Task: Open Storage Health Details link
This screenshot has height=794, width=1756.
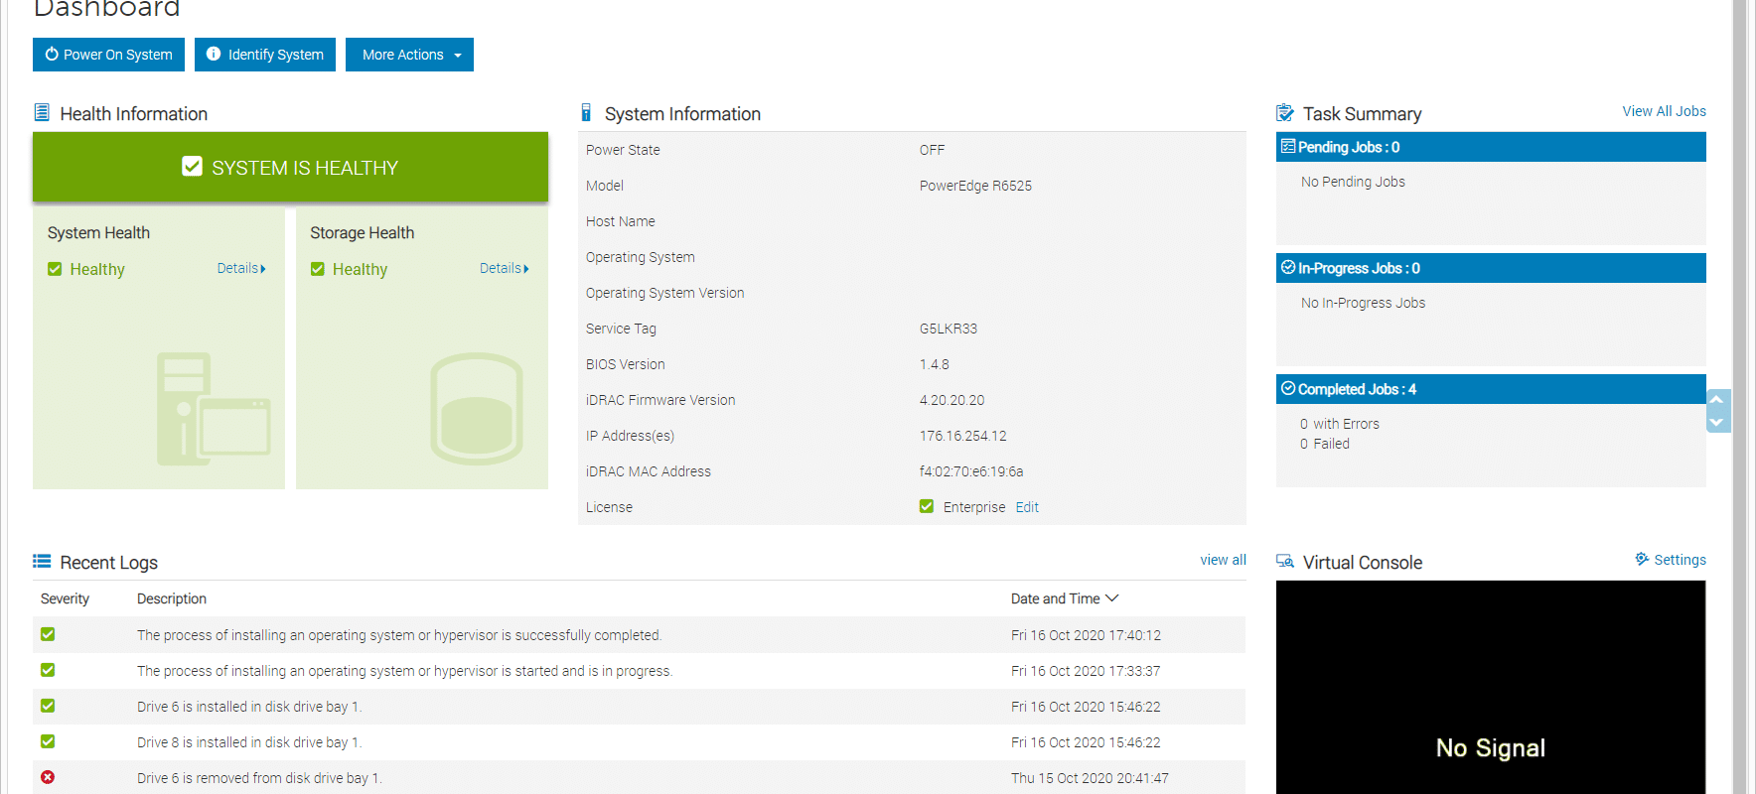Action: pos(505,268)
